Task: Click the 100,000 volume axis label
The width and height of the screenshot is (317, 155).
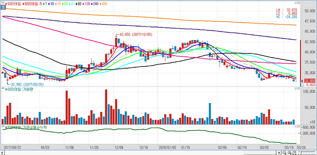Action: [x=309, y=92]
